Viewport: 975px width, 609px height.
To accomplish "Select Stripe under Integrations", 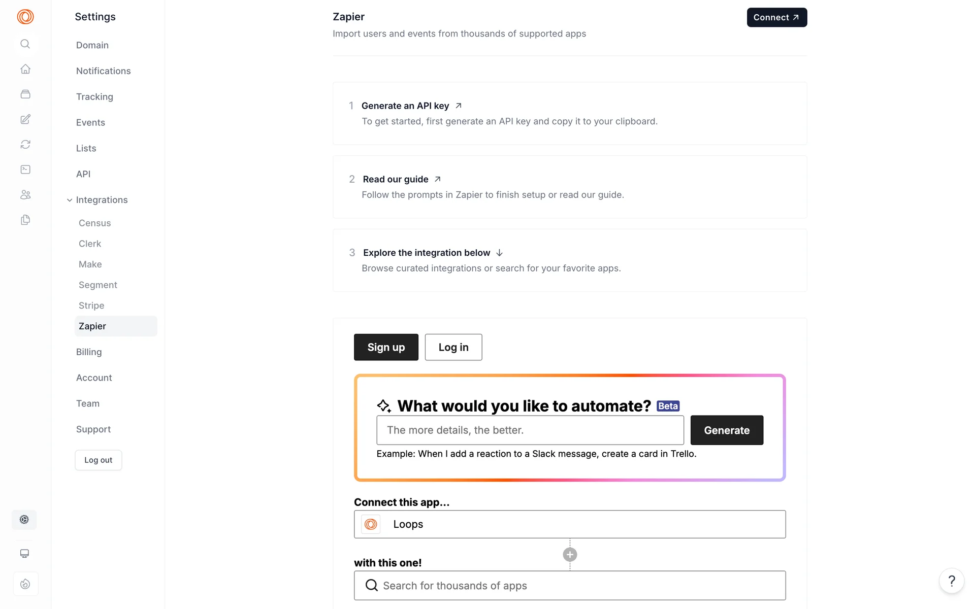I will [91, 306].
